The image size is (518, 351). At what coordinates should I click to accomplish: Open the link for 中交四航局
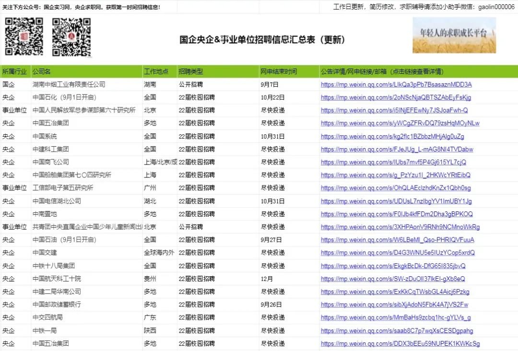tap(396, 317)
